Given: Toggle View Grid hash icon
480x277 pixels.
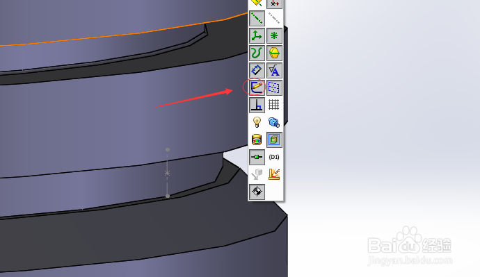Looking at the screenshot, I should [274, 105].
